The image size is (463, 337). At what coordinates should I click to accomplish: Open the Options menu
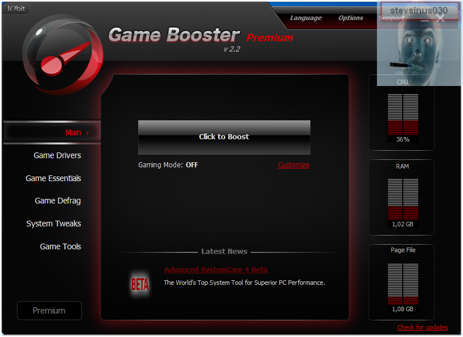[x=351, y=18]
